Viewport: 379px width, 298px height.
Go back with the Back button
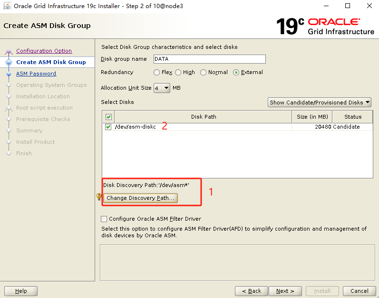pos(252,291)
